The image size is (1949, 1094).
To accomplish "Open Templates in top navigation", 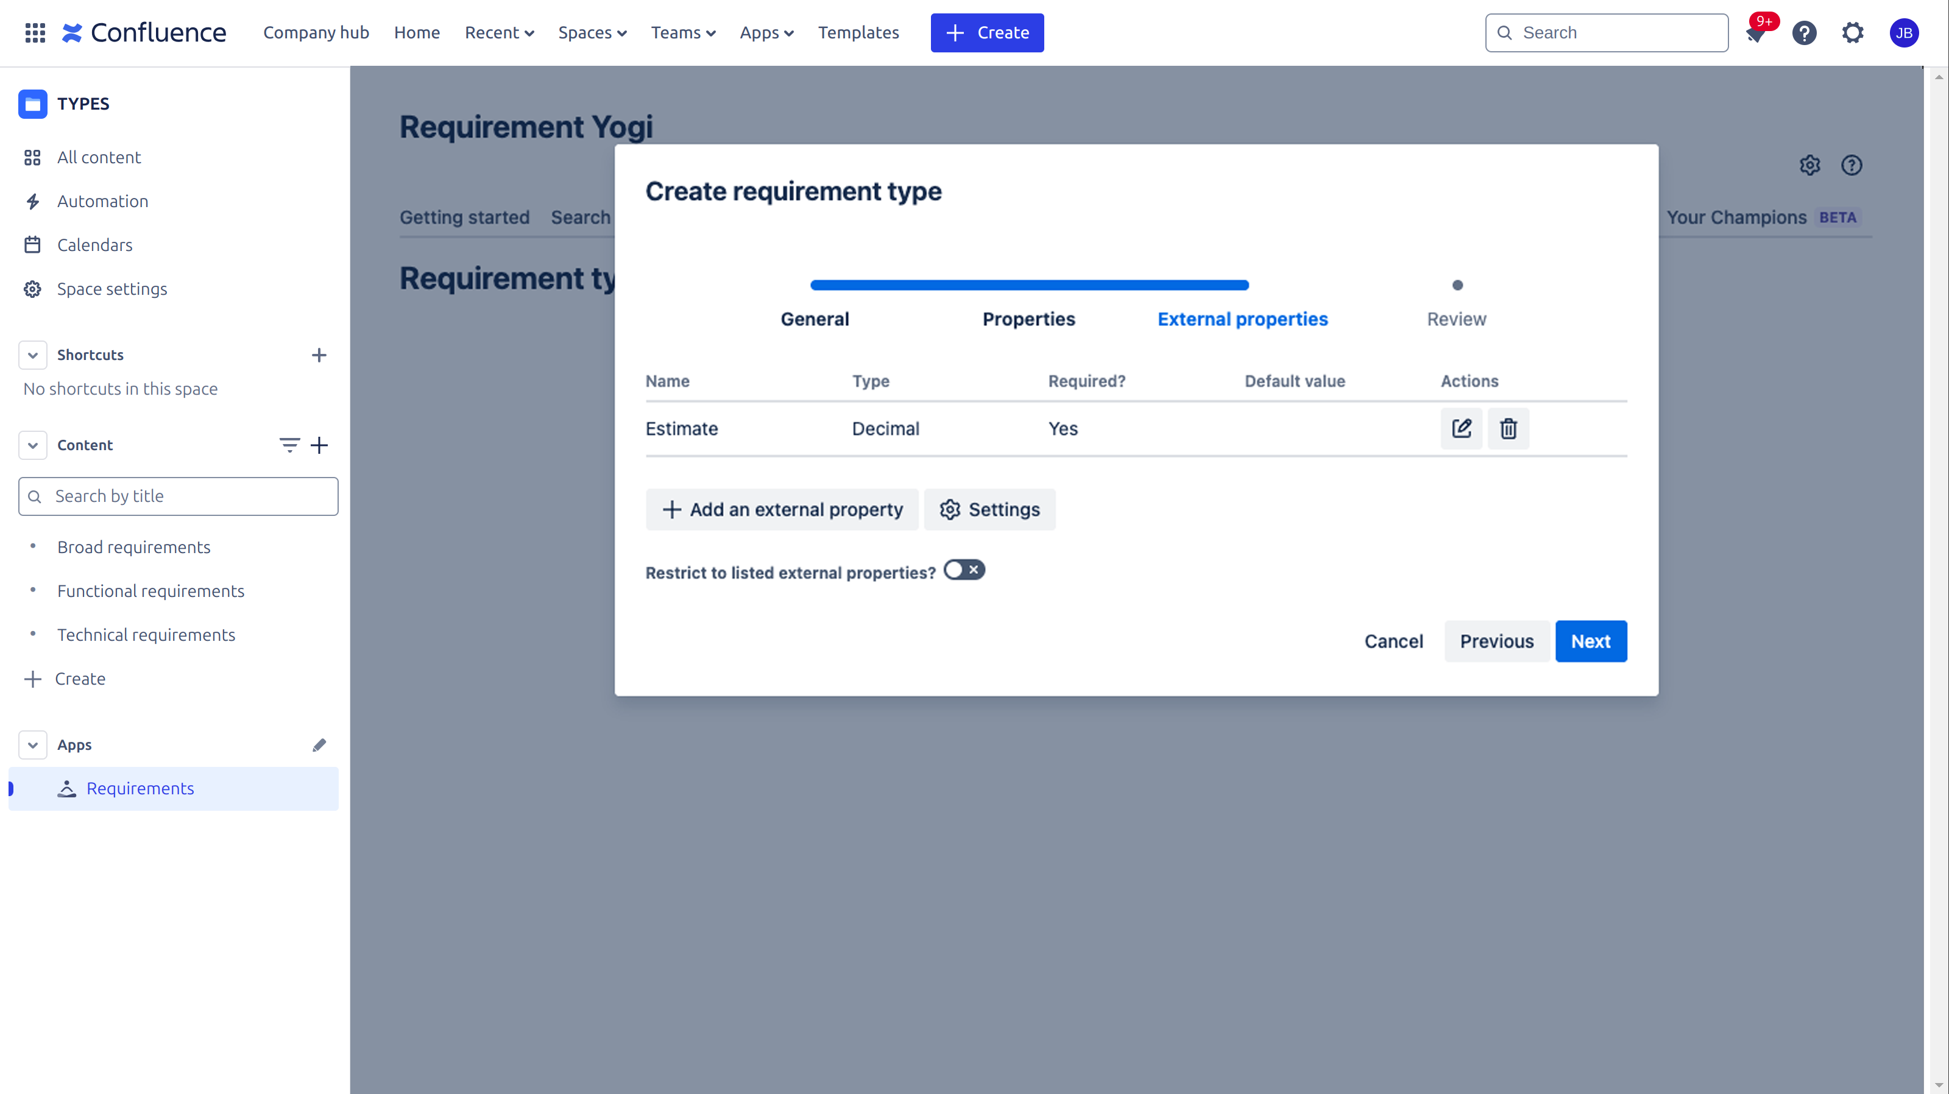I will click(x=858, y=32).
